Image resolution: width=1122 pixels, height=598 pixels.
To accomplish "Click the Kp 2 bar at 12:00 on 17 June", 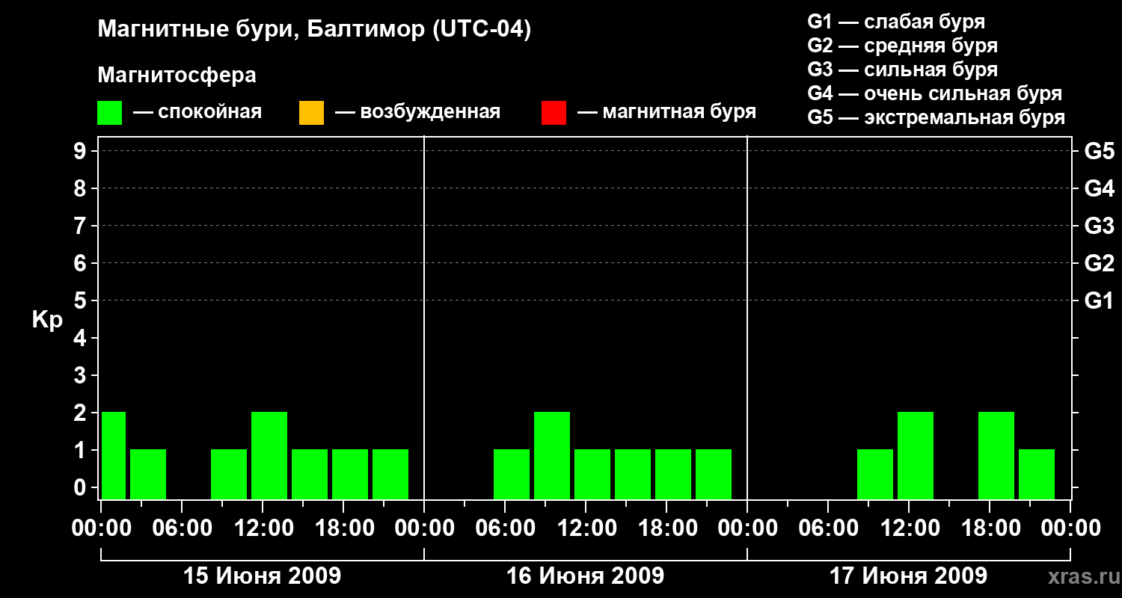I will (x=916, y=455).
